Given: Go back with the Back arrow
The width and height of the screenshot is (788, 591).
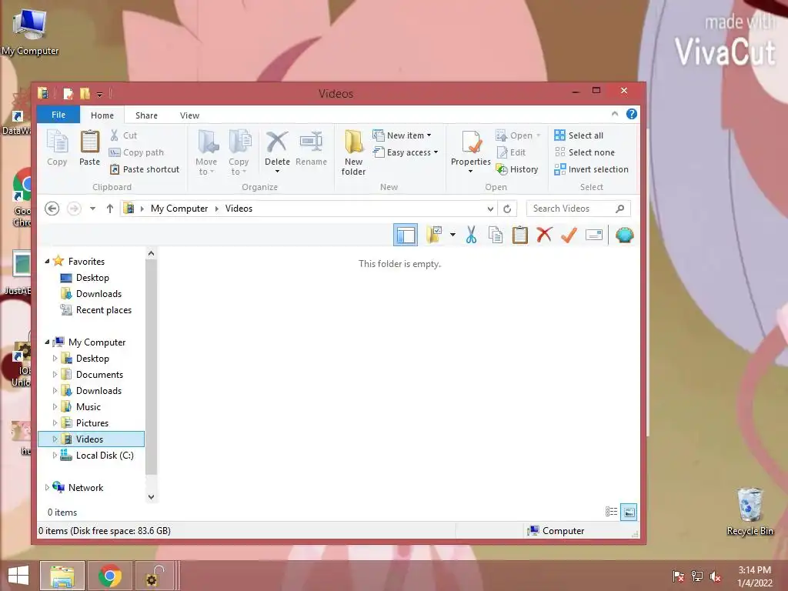Looking at the screenshot, I should point(52,208).
